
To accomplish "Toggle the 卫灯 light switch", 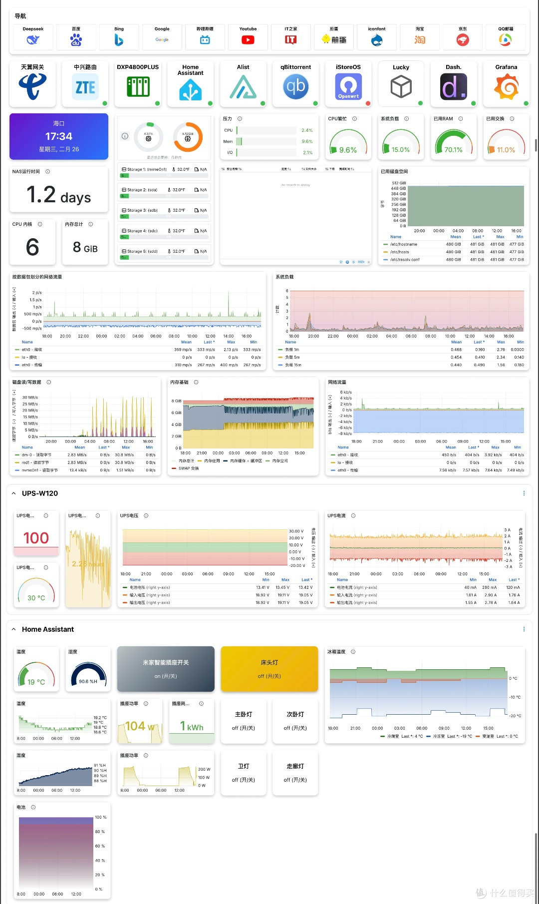I will point(244,773).
